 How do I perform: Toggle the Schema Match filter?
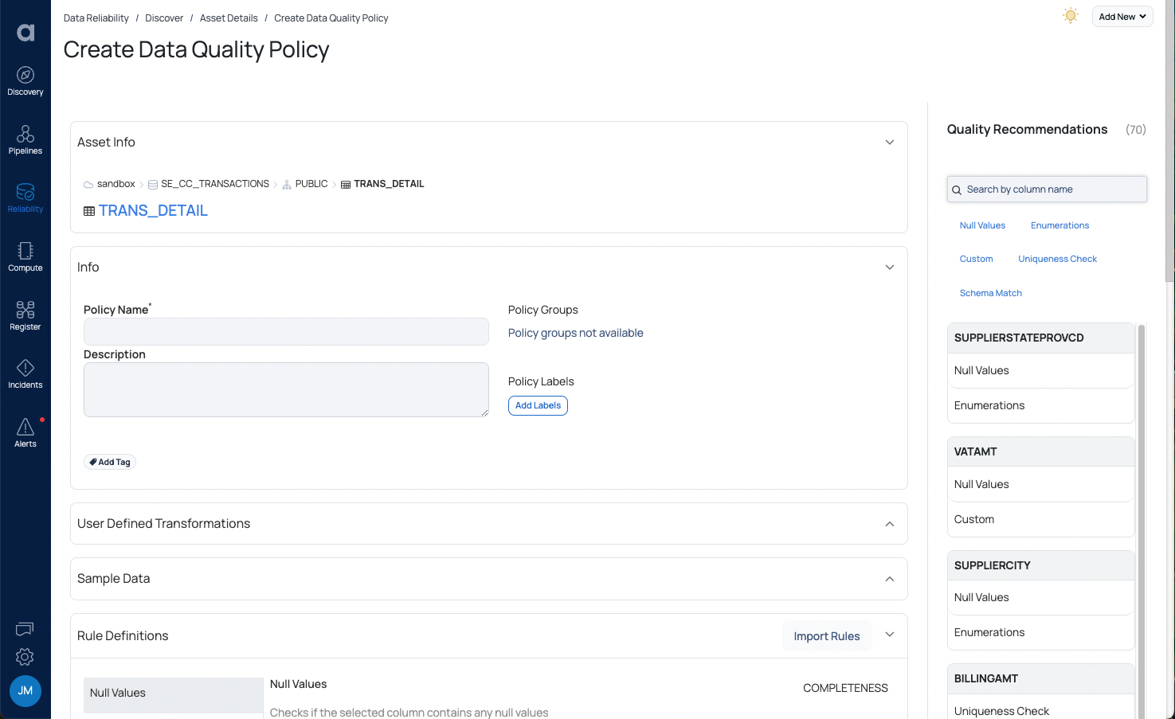coord(990,293)
